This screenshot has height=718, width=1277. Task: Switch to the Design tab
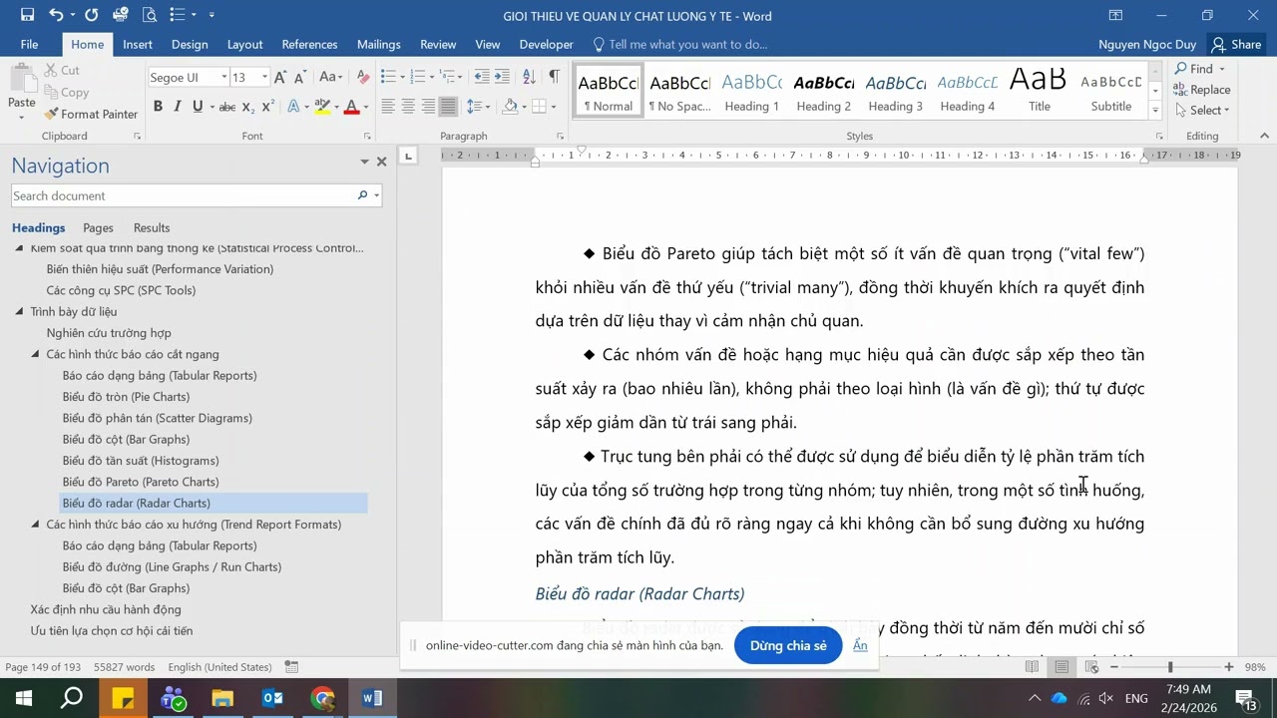coord(190,44)
